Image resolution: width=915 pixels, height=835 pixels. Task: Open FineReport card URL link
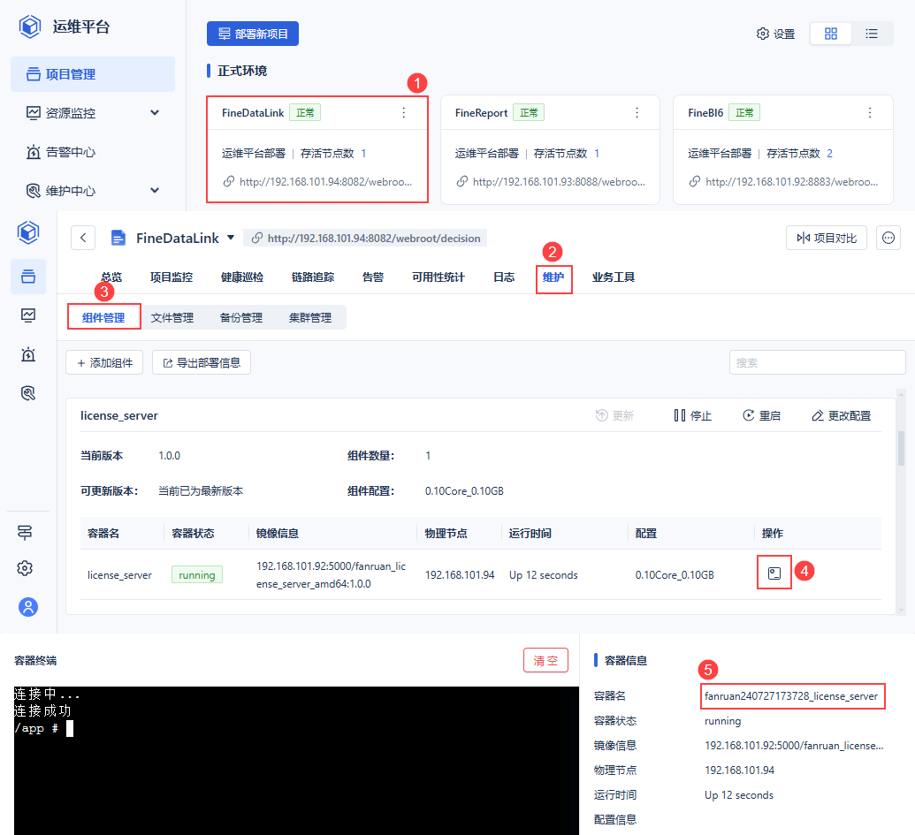tap(551, 182)
